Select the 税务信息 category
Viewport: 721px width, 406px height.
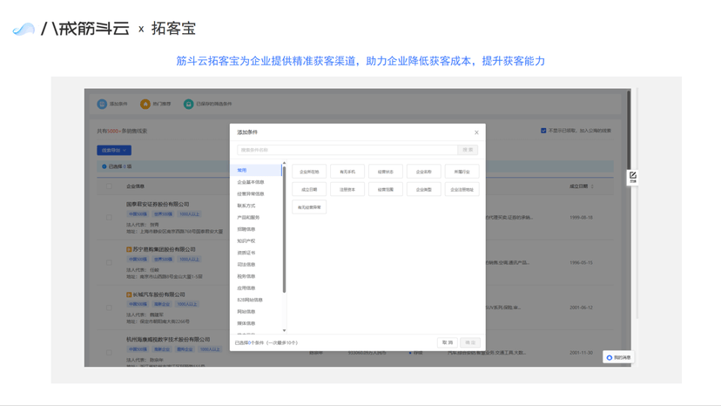pyautogui.click(x=246, y=276)
